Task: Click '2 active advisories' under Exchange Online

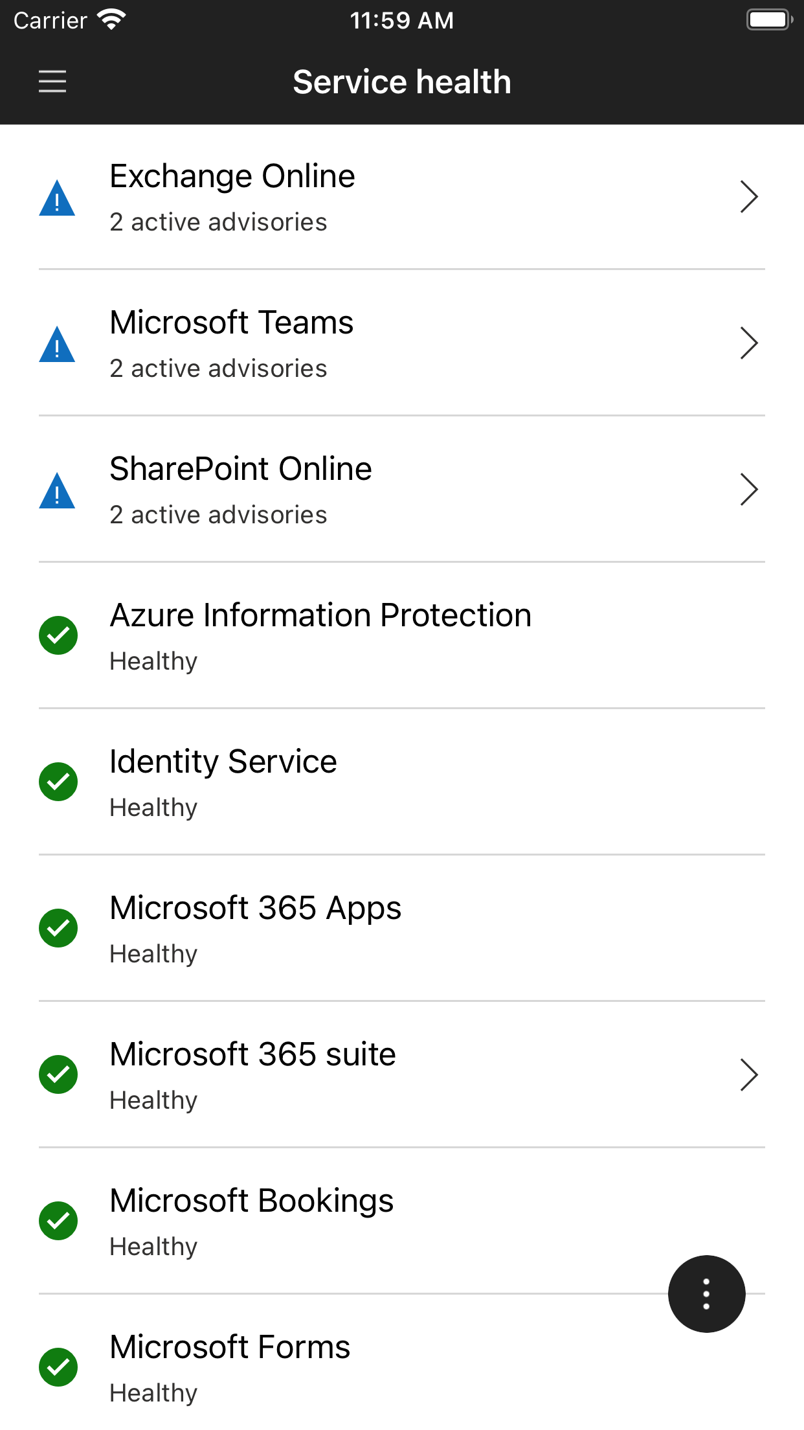Action: [218, 222]
